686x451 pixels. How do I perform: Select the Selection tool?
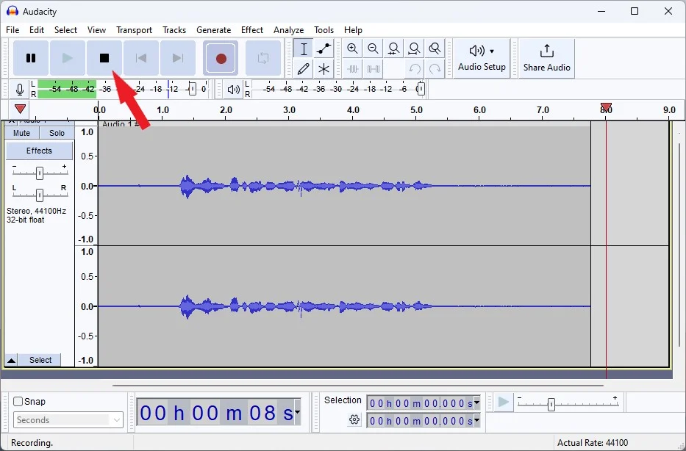point(302,48)
